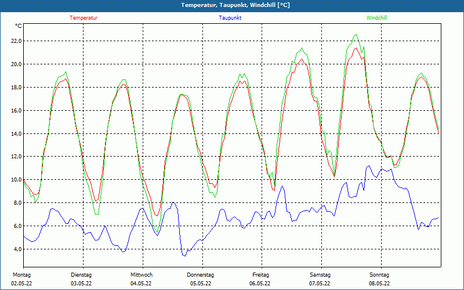464x290 pixels.
Task: Click the 6,0 axis value
Action: tap(17, 226)
